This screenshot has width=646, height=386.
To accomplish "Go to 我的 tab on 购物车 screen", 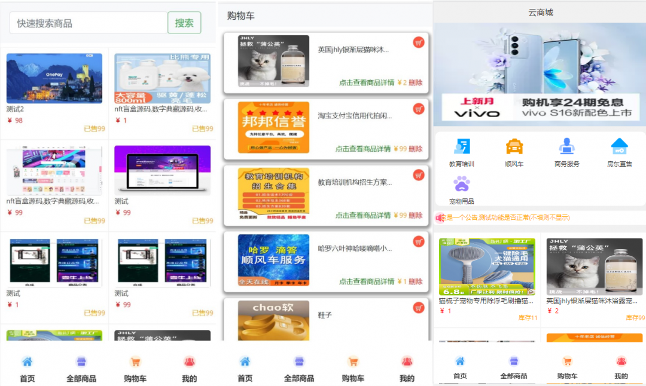I will pyautogui.click(x=407, y=369).
